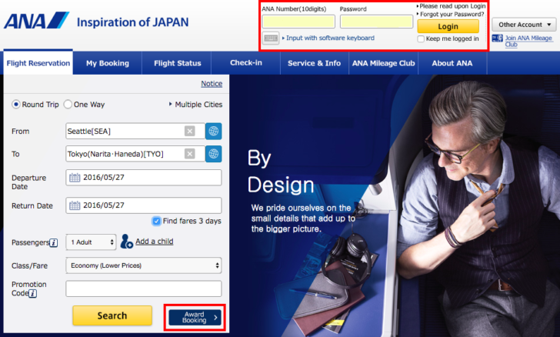The width and height of the screenshot is (560, 337).
Task: Open the Class/Fare Economy dropdown
Action: tap(144, 265)
